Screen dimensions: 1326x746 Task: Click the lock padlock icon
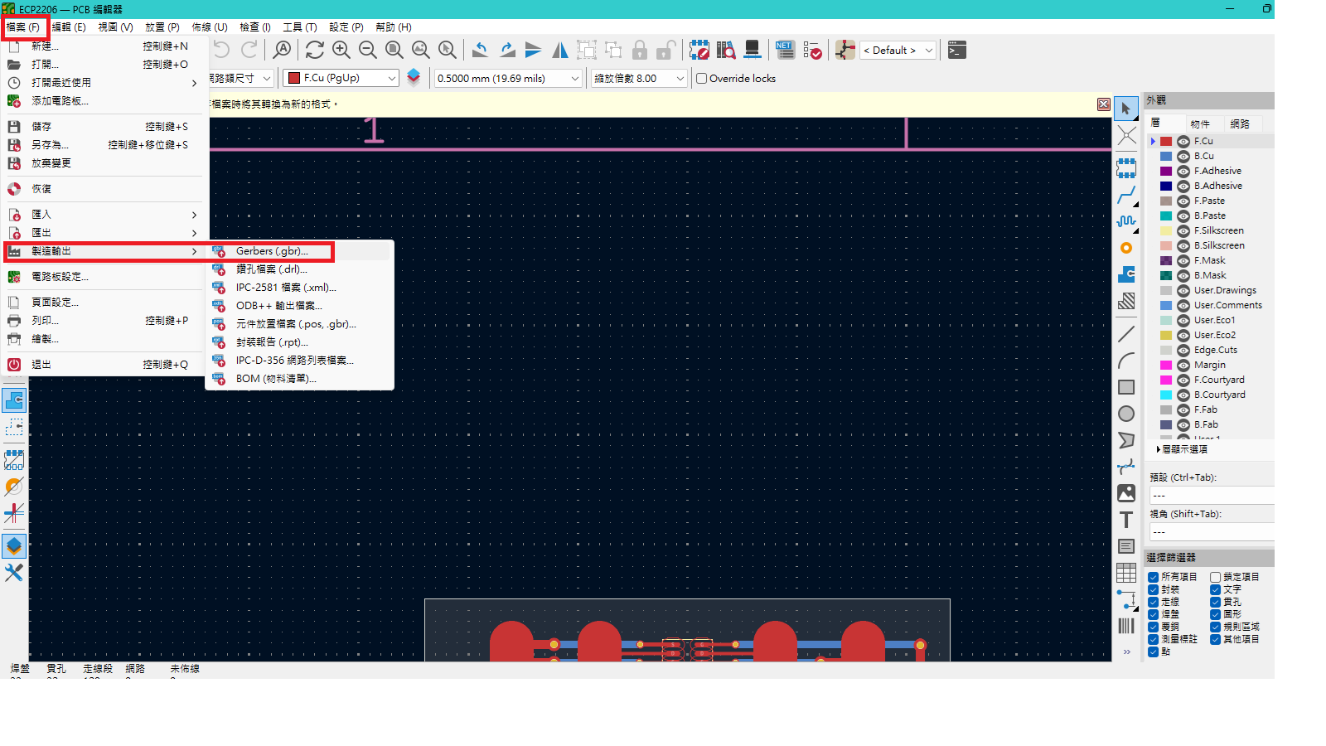[x=640, y=50]
